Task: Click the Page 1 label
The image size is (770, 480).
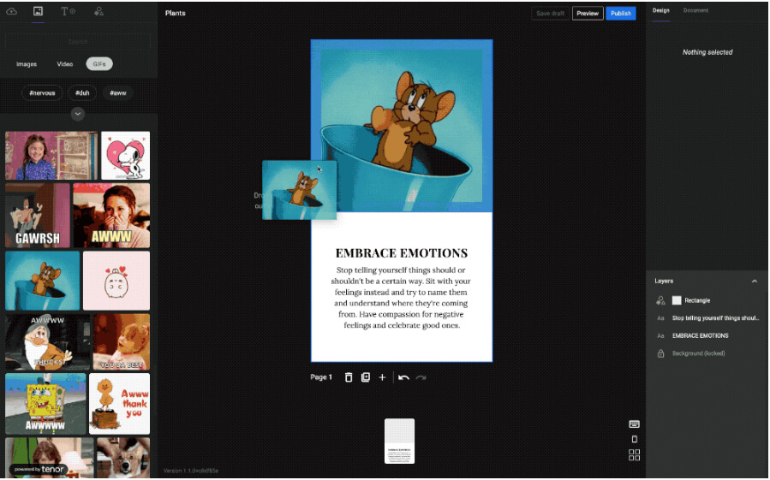Action: pyautogui.click(x=321, y=377)
